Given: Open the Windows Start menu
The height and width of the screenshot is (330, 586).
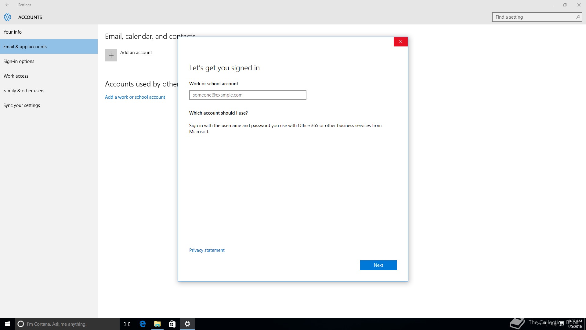Looking at the screenshot, I should [x=7, y=324].
